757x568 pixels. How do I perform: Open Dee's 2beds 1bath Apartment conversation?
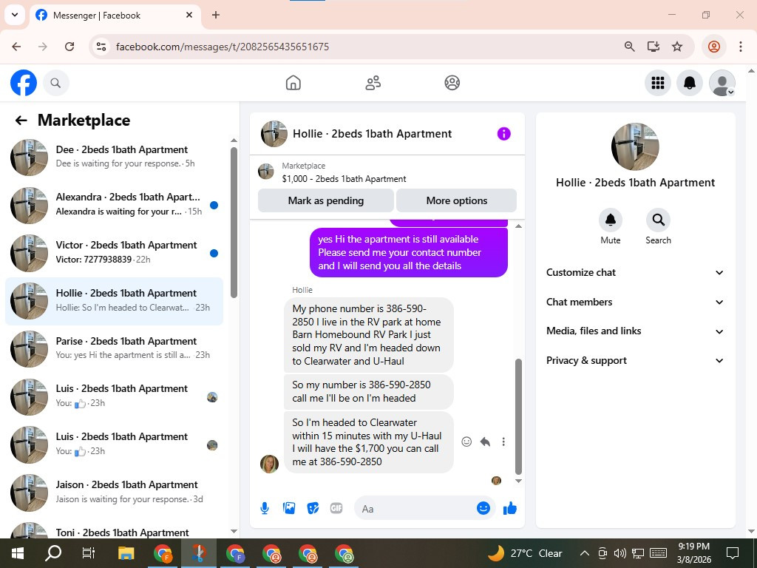click(115, 158)
